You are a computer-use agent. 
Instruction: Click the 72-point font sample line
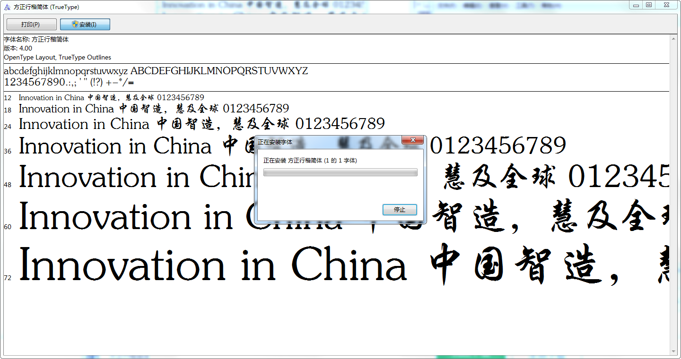coord(213,265)
